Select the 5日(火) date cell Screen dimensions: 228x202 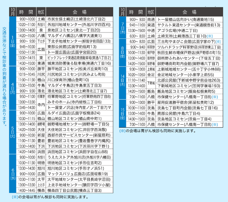pos(12,132)
